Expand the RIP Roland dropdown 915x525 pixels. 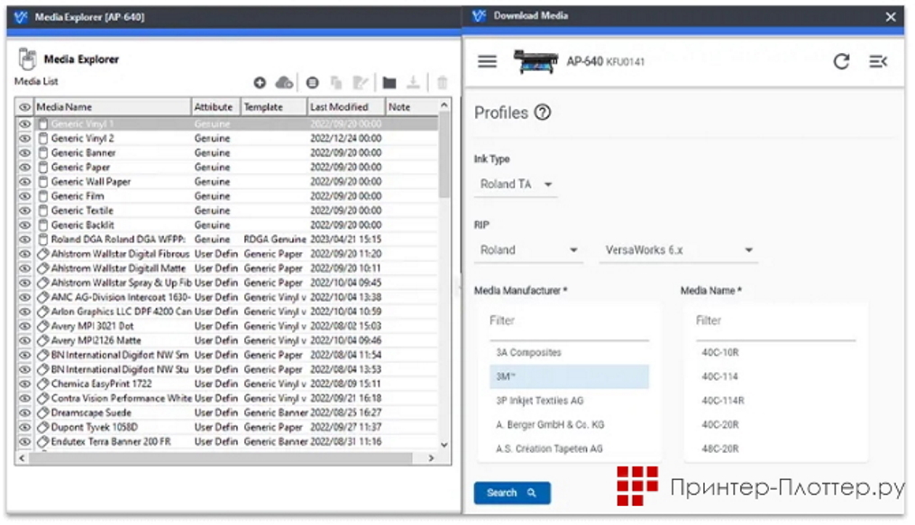528,250
